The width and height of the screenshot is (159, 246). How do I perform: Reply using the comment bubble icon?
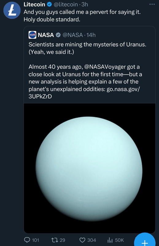(27, 240)
